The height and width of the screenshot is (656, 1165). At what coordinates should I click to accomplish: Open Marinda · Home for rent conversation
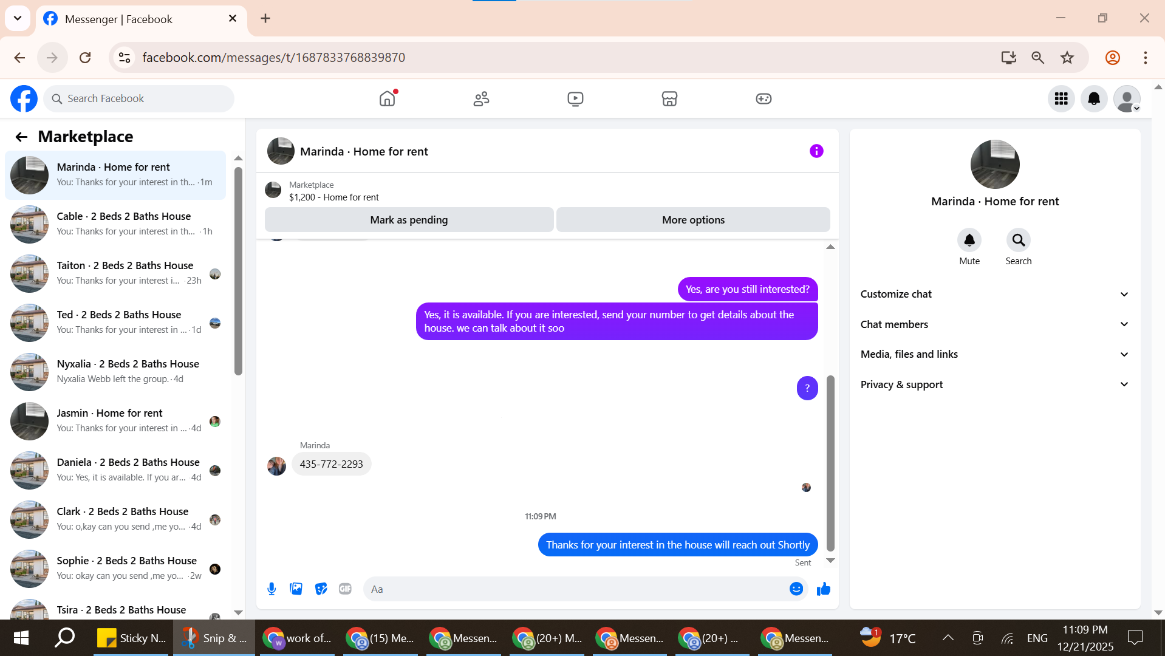[115, 175]
